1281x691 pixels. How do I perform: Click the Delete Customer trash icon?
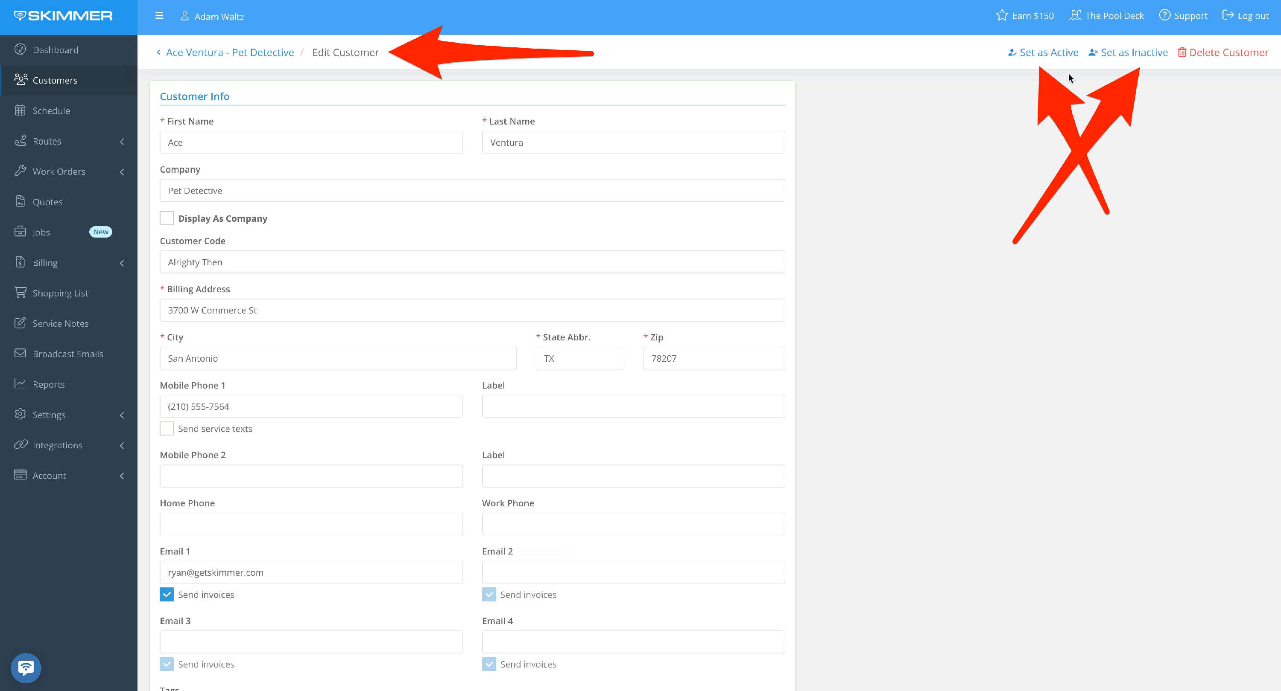pos(1182,52)
